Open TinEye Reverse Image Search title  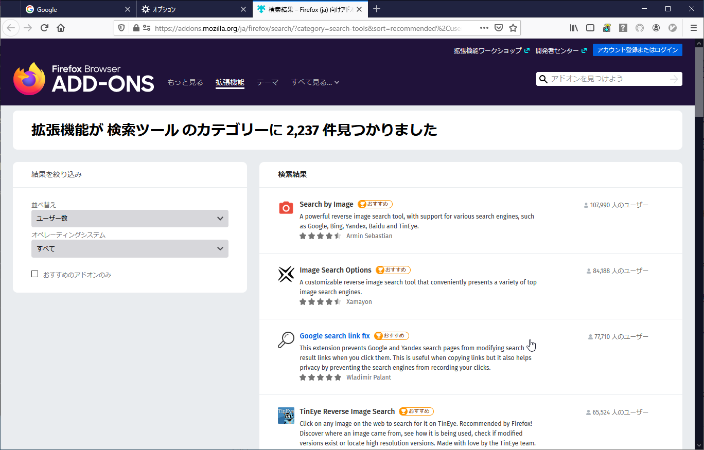coord(347,411)
